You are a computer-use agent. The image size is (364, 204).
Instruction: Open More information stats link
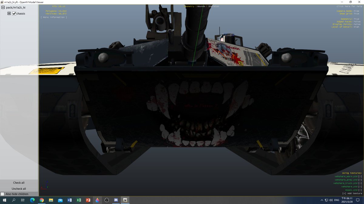tap(54, 17)
